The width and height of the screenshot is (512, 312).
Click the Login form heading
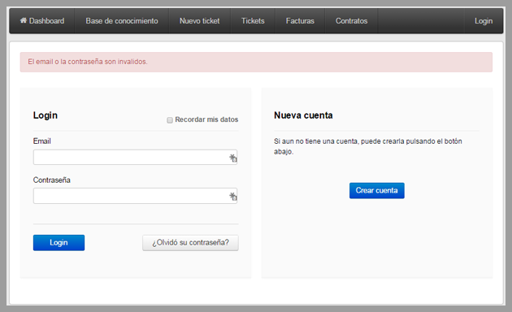click(45, 115)
